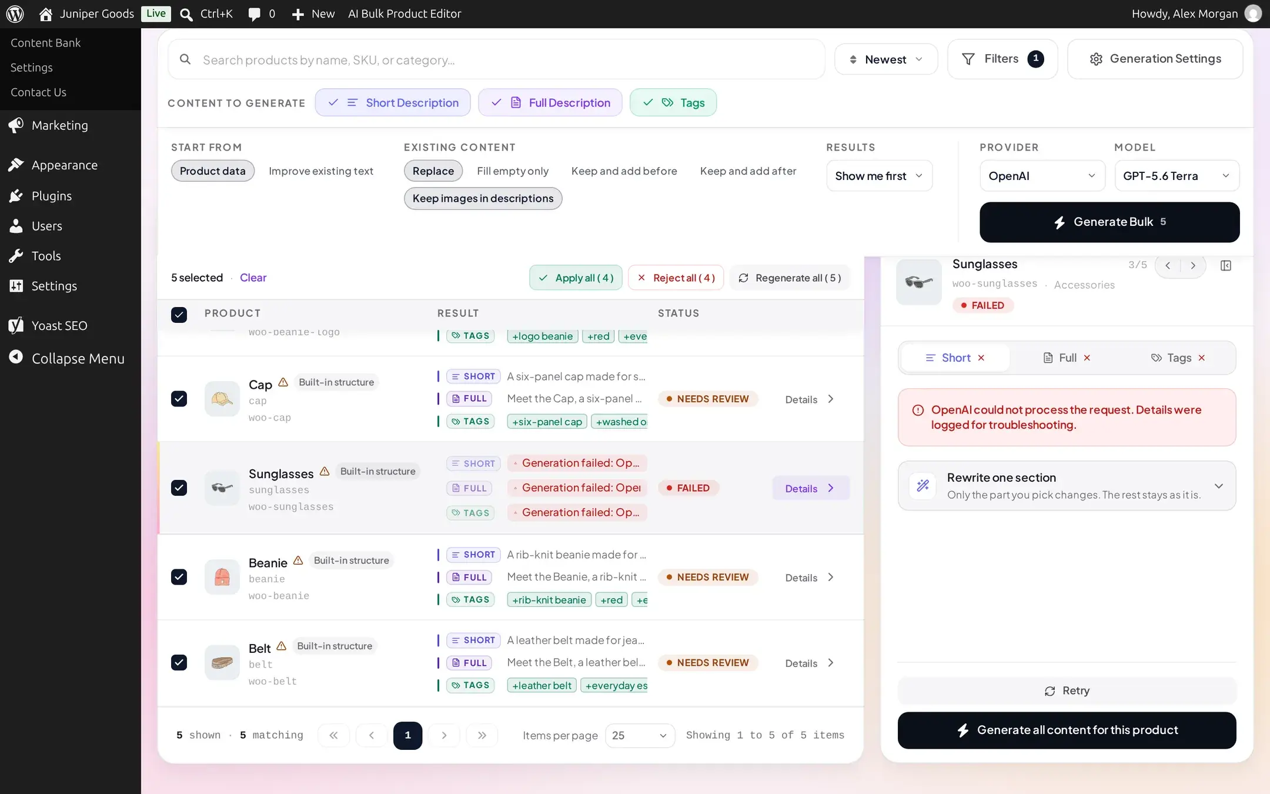The image size is (1270, 794).
Task: Toggle the select-all products checkbox
Action: pos(179,315)
